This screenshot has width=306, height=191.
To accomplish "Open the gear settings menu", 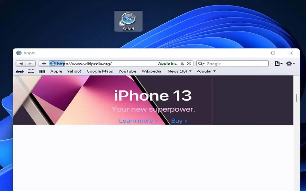I will point(290,64).
